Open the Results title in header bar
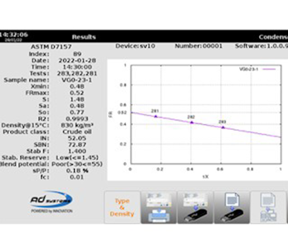 (84, 37)
